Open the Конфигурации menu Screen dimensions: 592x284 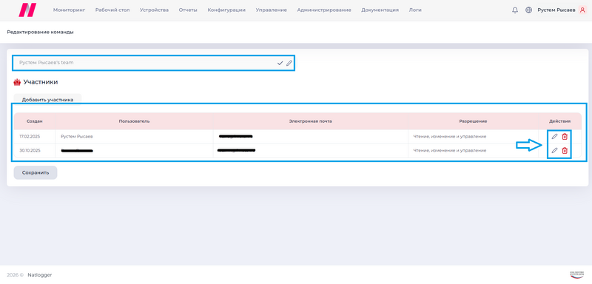click(226, 10)
